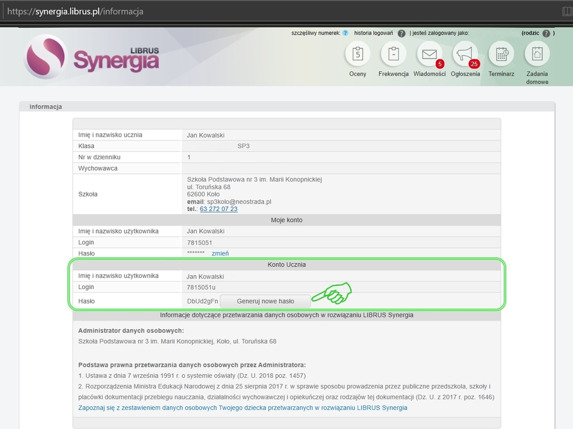The width and height of the screenshot is (573, 429).
Task: Click the Administrator danych osobowych heading
Action: click(x=131, y=331)
